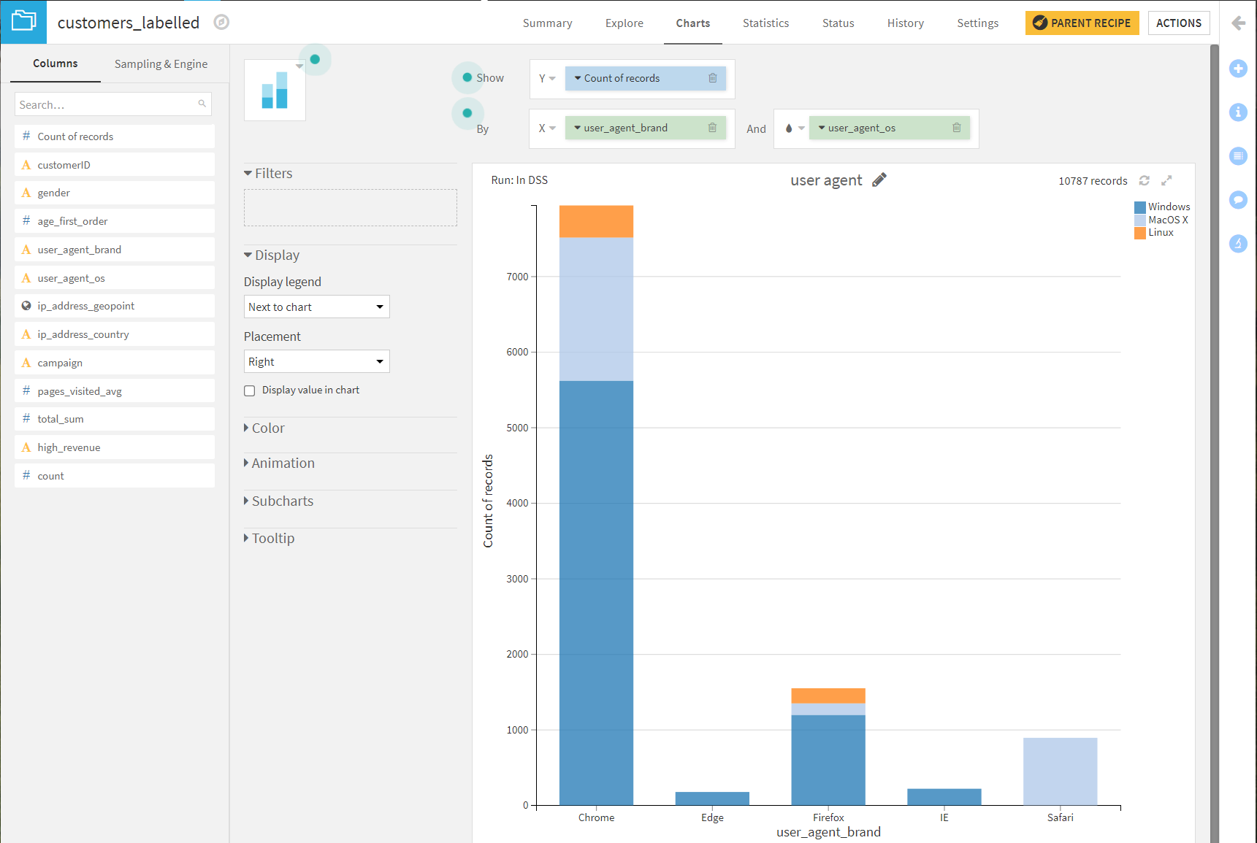The width and height of the screenshot is (1257, 843).
Task: Click the teal hint dot near chart type
Action: [315, 59]
